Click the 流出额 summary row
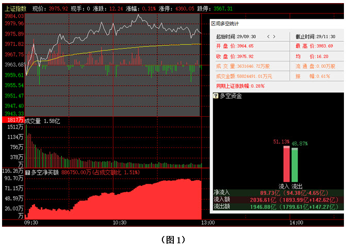Image resolution: width=346 pixels, height=251 pixels. coord(277,206)
